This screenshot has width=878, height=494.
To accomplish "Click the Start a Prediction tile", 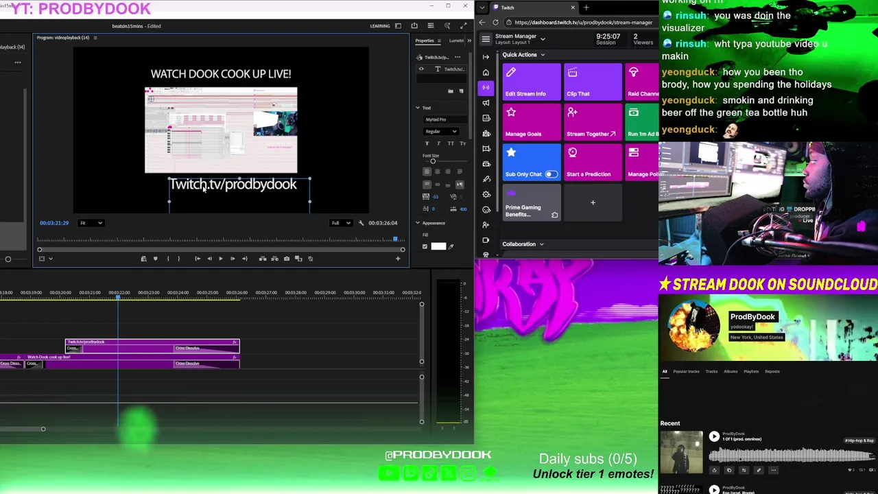I will point(593,163).
